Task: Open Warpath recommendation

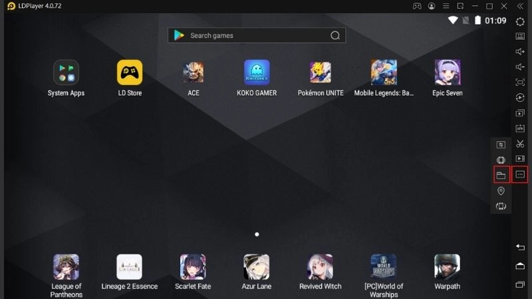Action: [447, 267]
